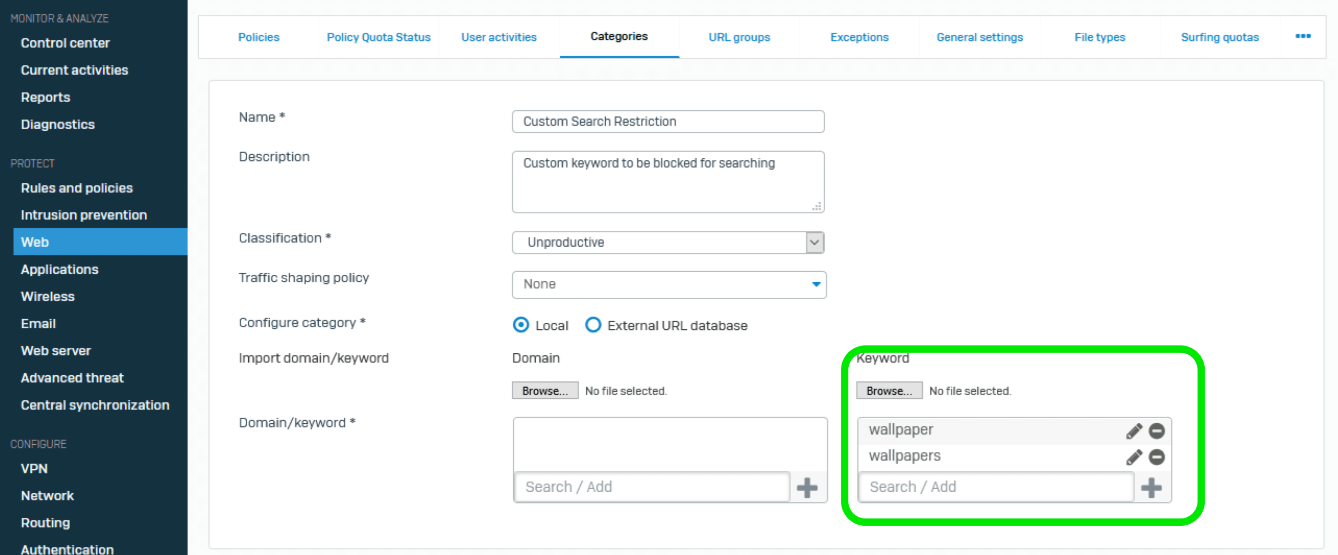The width and height of the screenshot is (1338, 555).
Task: Remove the 'wallpapers' keyword entry
Action: (1157, 457)
